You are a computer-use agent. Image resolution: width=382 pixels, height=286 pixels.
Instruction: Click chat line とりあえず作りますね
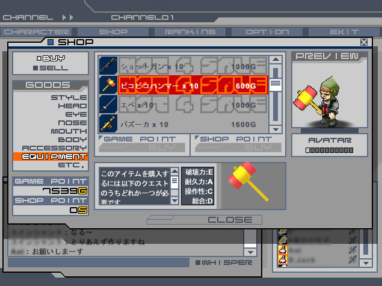coord(108,241)
